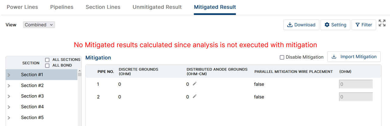390x126 pixels.
Task: Open the Unmitigated Result tab
Action: tap(157, 7)
